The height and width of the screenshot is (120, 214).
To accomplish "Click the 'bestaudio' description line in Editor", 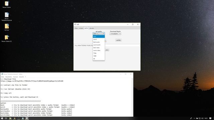I will [36, 109].
